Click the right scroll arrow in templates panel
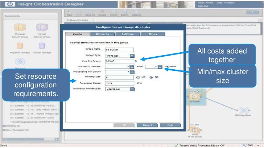 [x=57, y=139]
